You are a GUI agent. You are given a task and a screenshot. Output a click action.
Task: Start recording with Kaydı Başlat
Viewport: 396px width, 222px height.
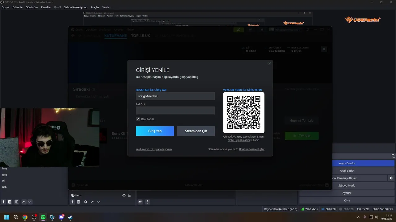point(347,171)
